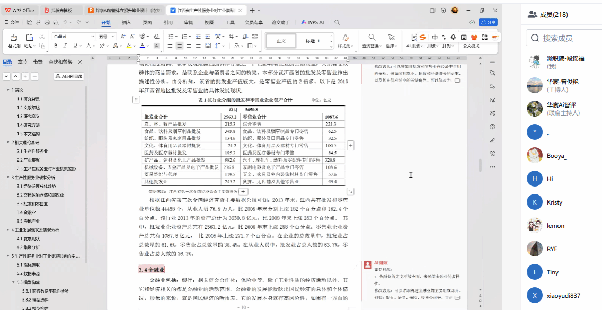Open the 章节 tab in navigation pane
The height and width of the screenshot is (310, 602).
pyautogui.click(x=22, y=62)
